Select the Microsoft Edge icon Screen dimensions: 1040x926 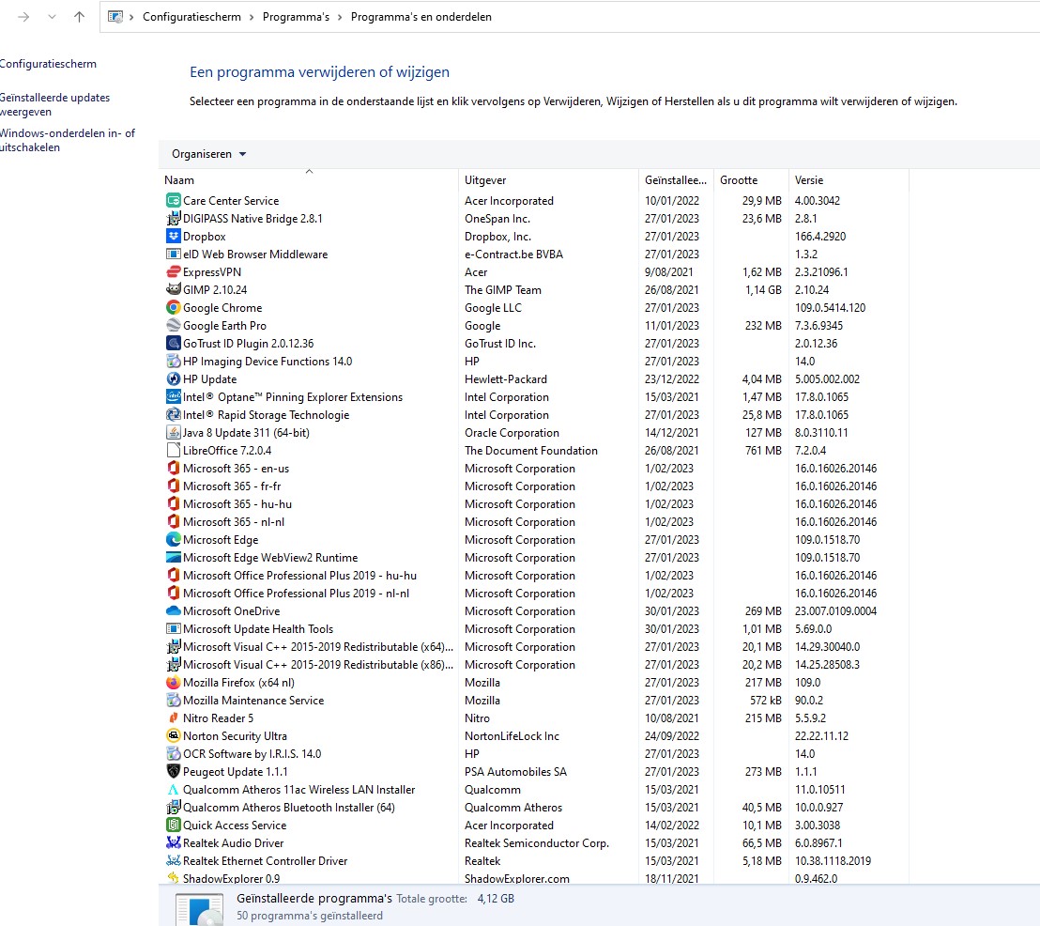coord(173,540)
